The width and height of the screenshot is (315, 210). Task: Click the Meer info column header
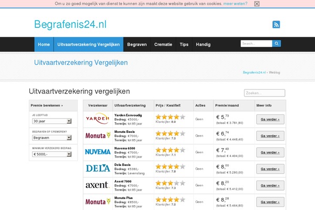270,106
